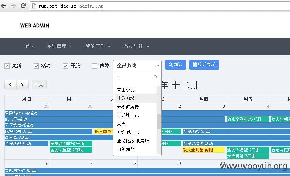Collapse the 全部游戏 dropdown
The height and width of the screenshot is (176, 290).
coord(137,66)
